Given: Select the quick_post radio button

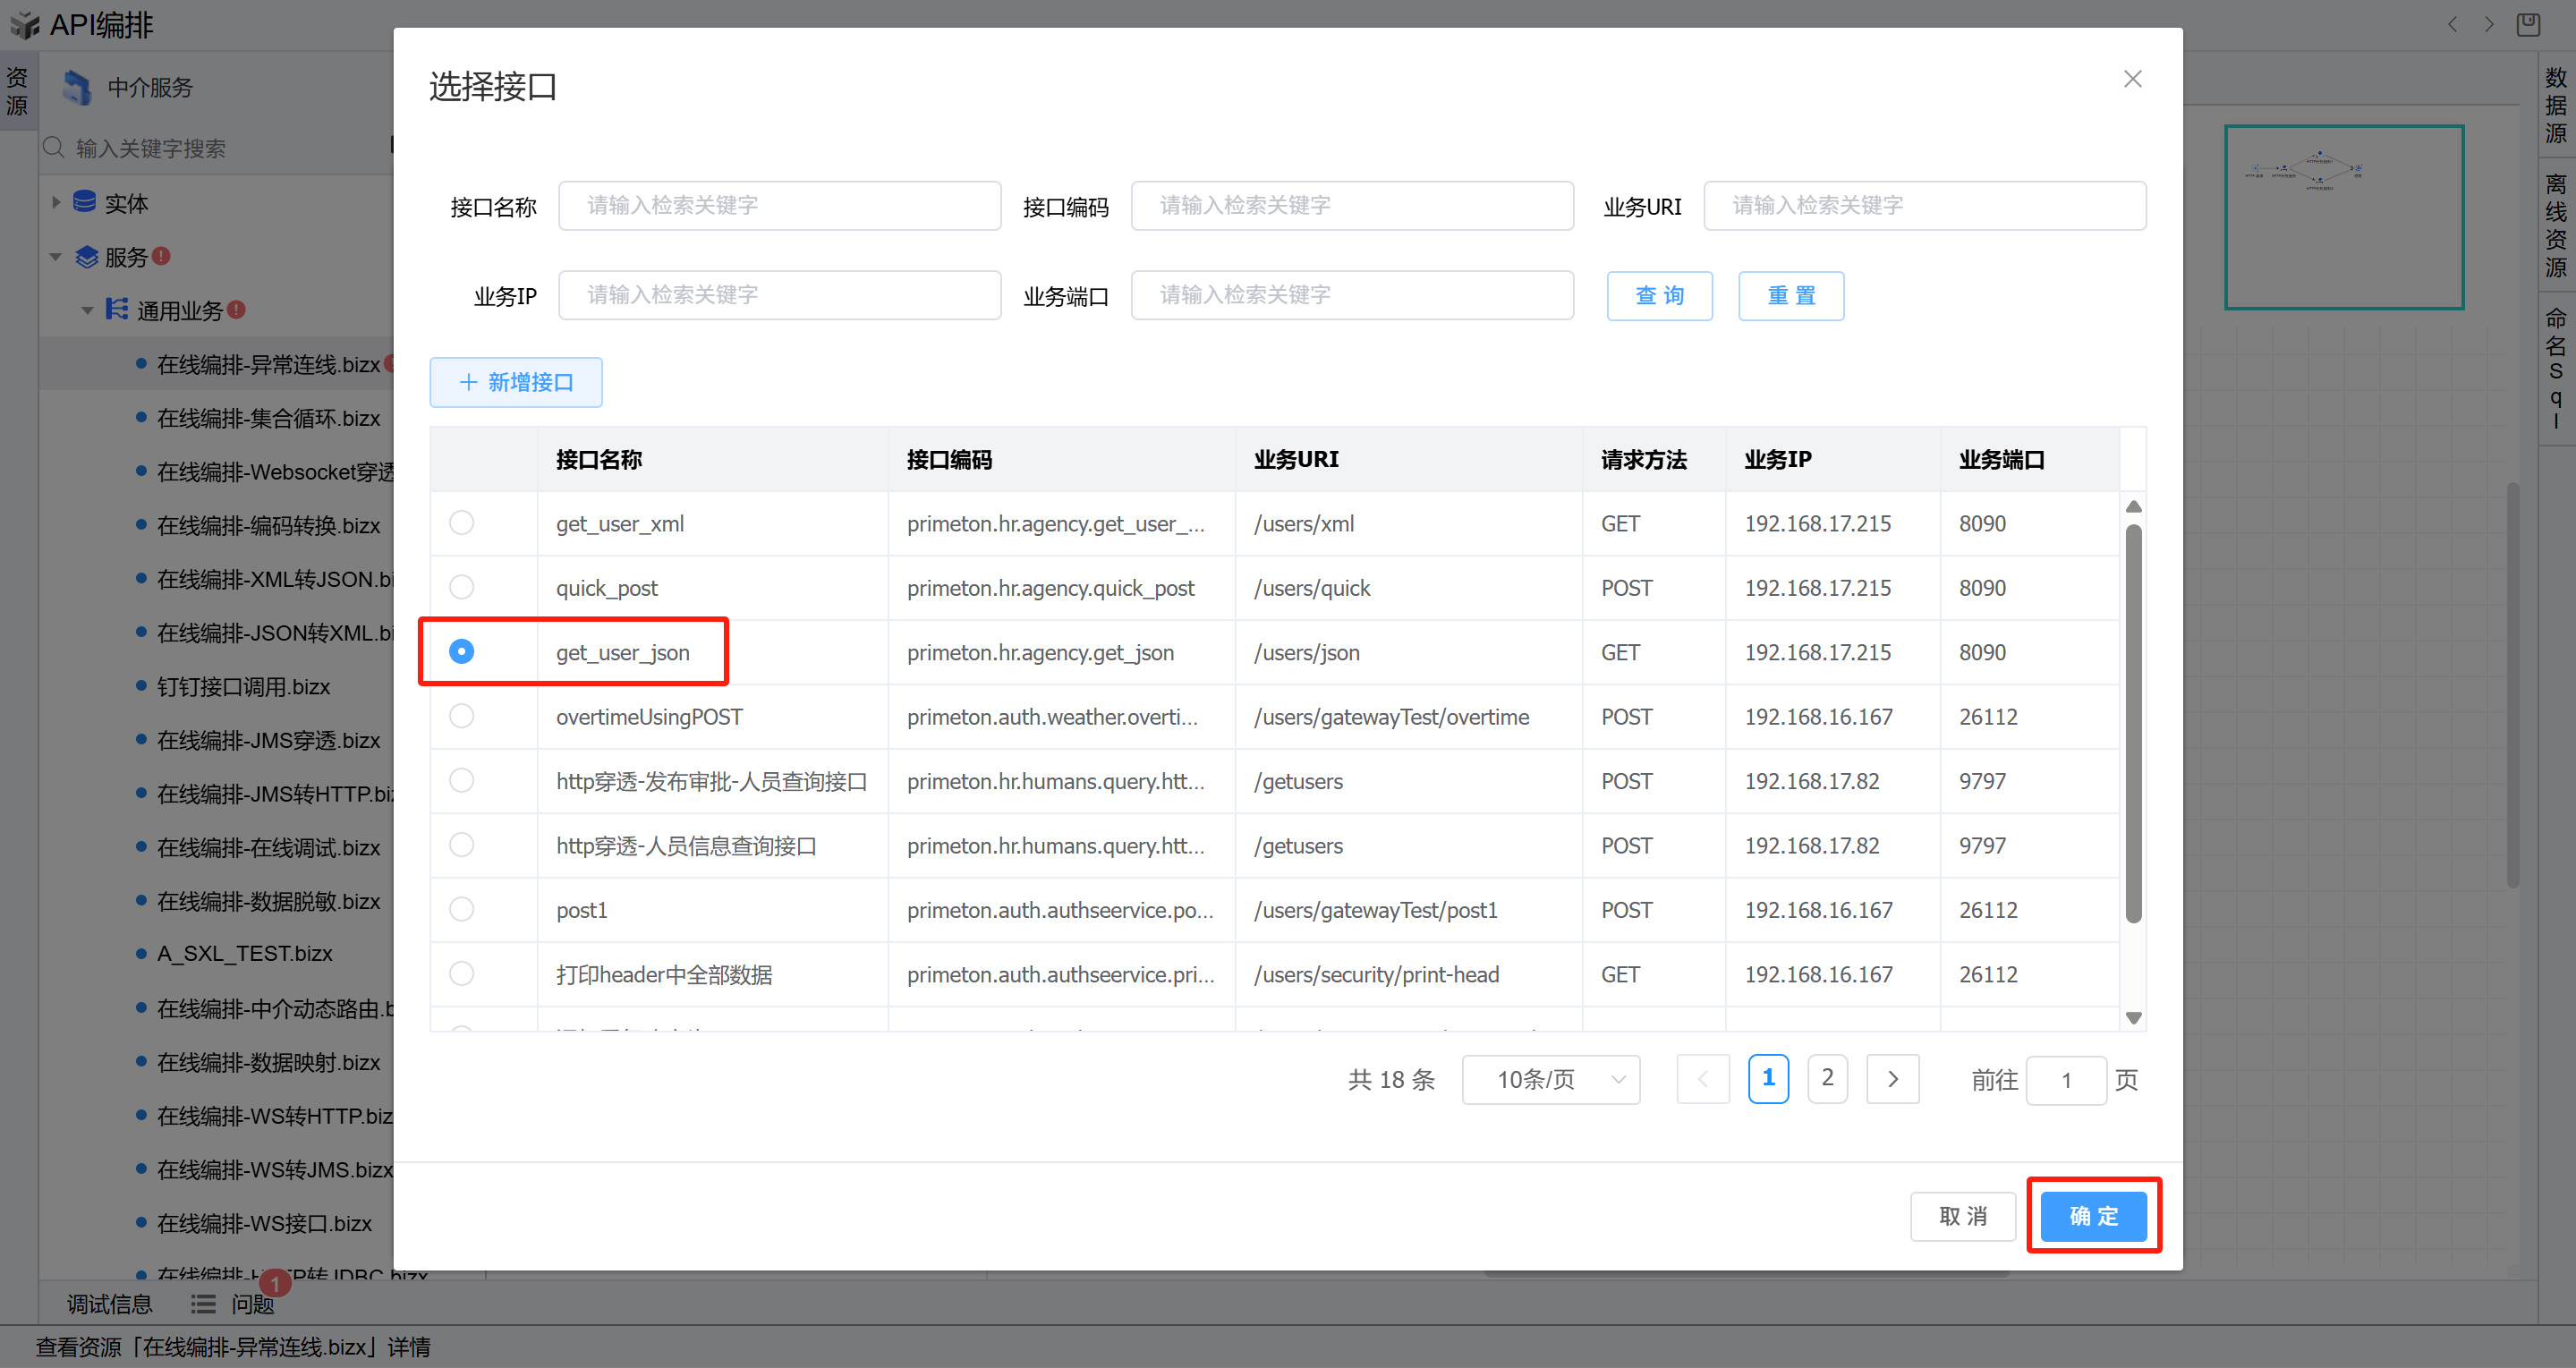Looking at the screenshot, I should 461,587.
